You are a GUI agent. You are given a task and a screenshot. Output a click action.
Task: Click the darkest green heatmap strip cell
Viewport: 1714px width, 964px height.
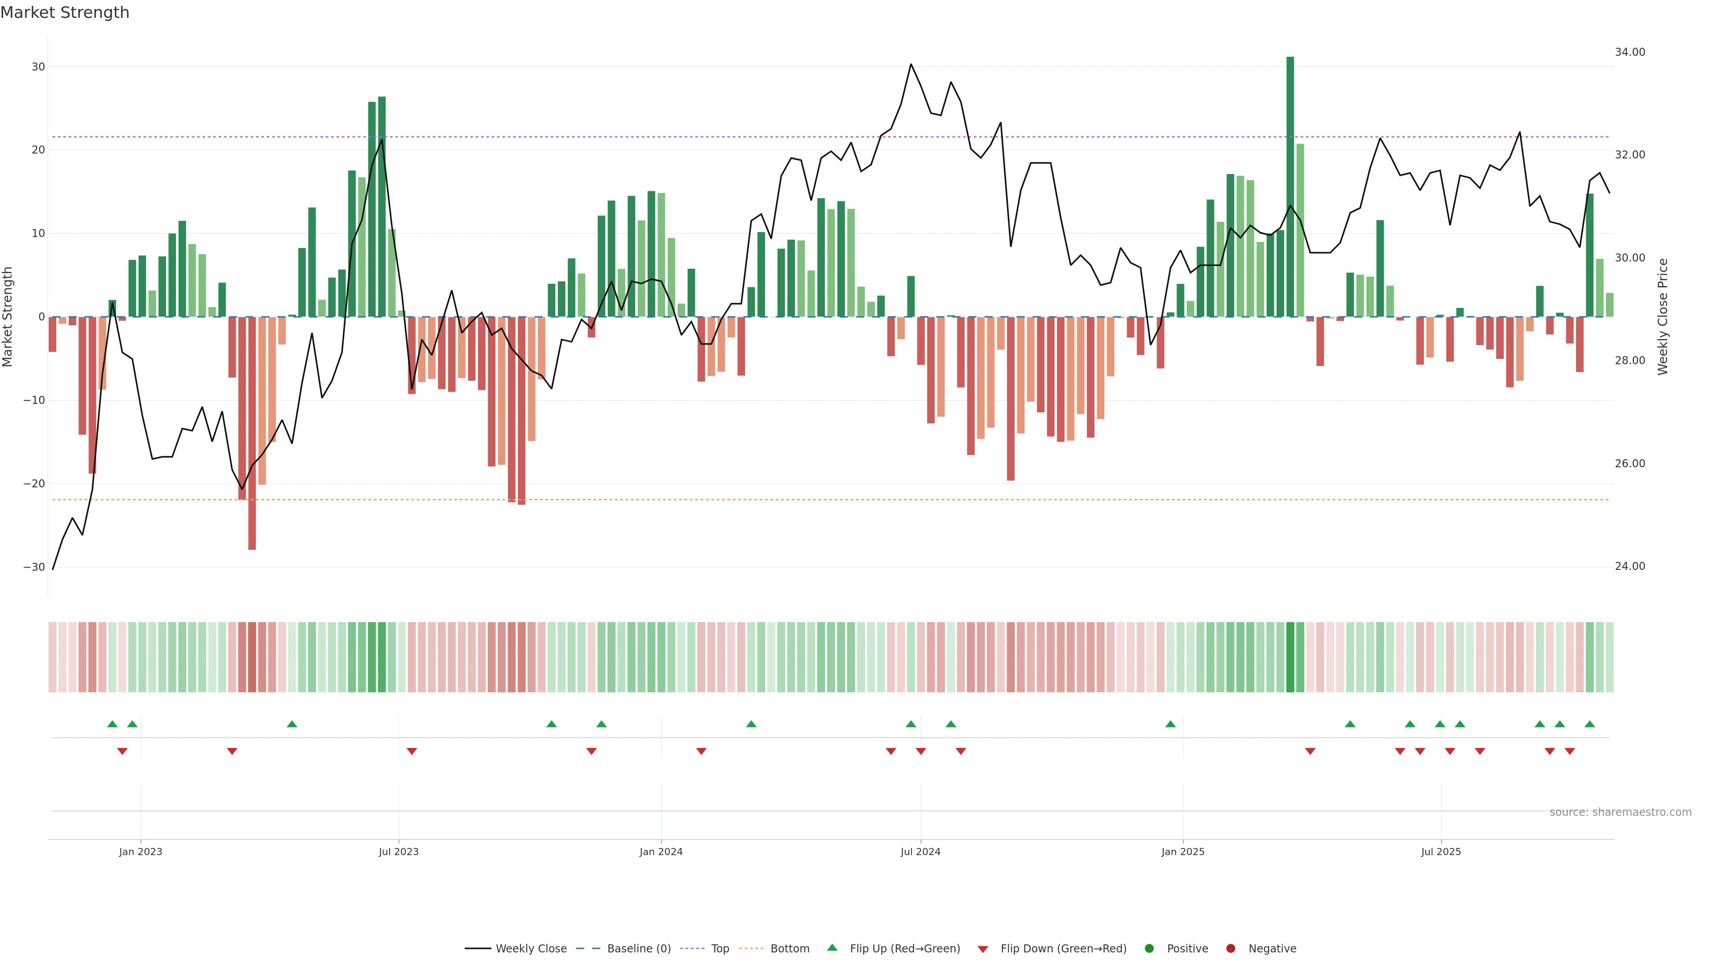[1290, 657]
